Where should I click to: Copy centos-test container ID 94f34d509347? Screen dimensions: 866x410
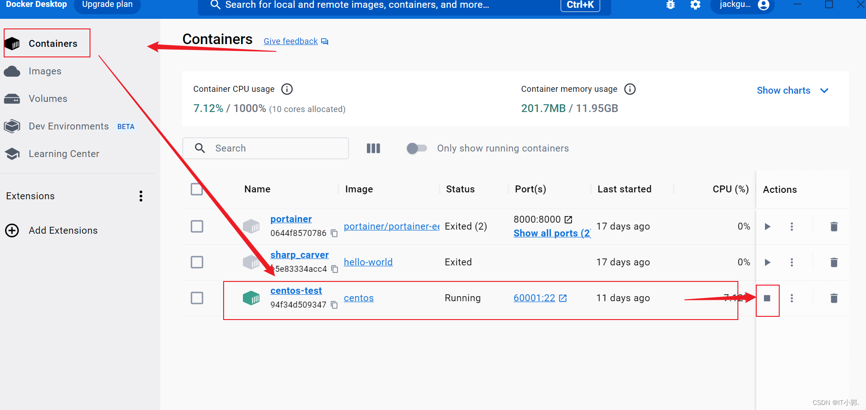pyautogui.click(x=334, y=305)
